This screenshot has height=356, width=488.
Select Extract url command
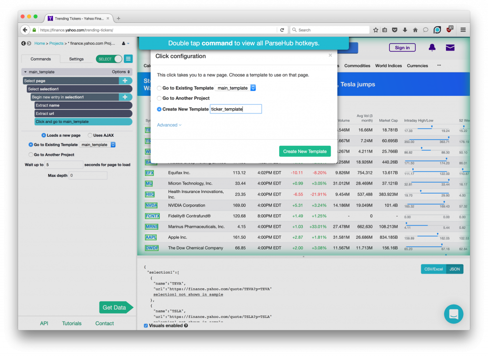[83, 113]
